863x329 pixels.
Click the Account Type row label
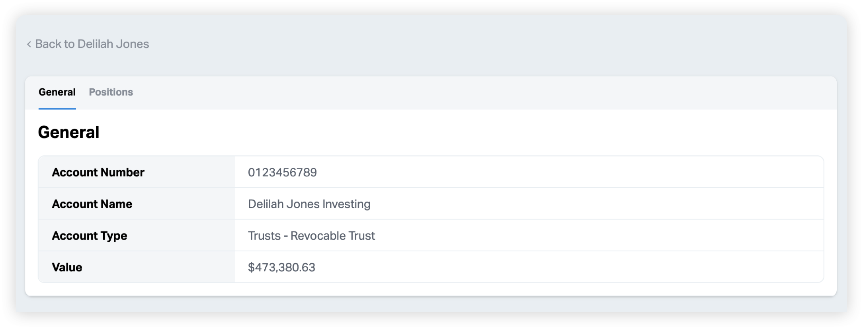90,236
